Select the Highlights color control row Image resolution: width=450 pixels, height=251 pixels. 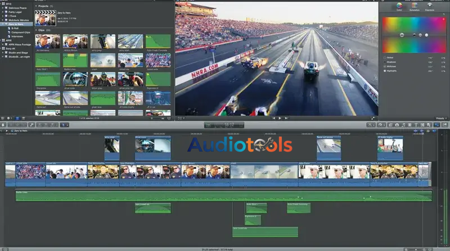[414, 71]
